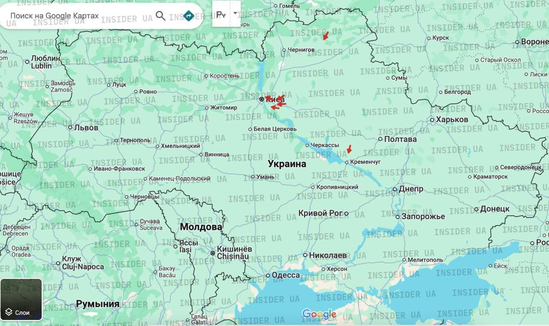The width and height of the screenshot is (549, 326).
Task: Click the red arrow above Кременчуг
Action: pos(349,149)
